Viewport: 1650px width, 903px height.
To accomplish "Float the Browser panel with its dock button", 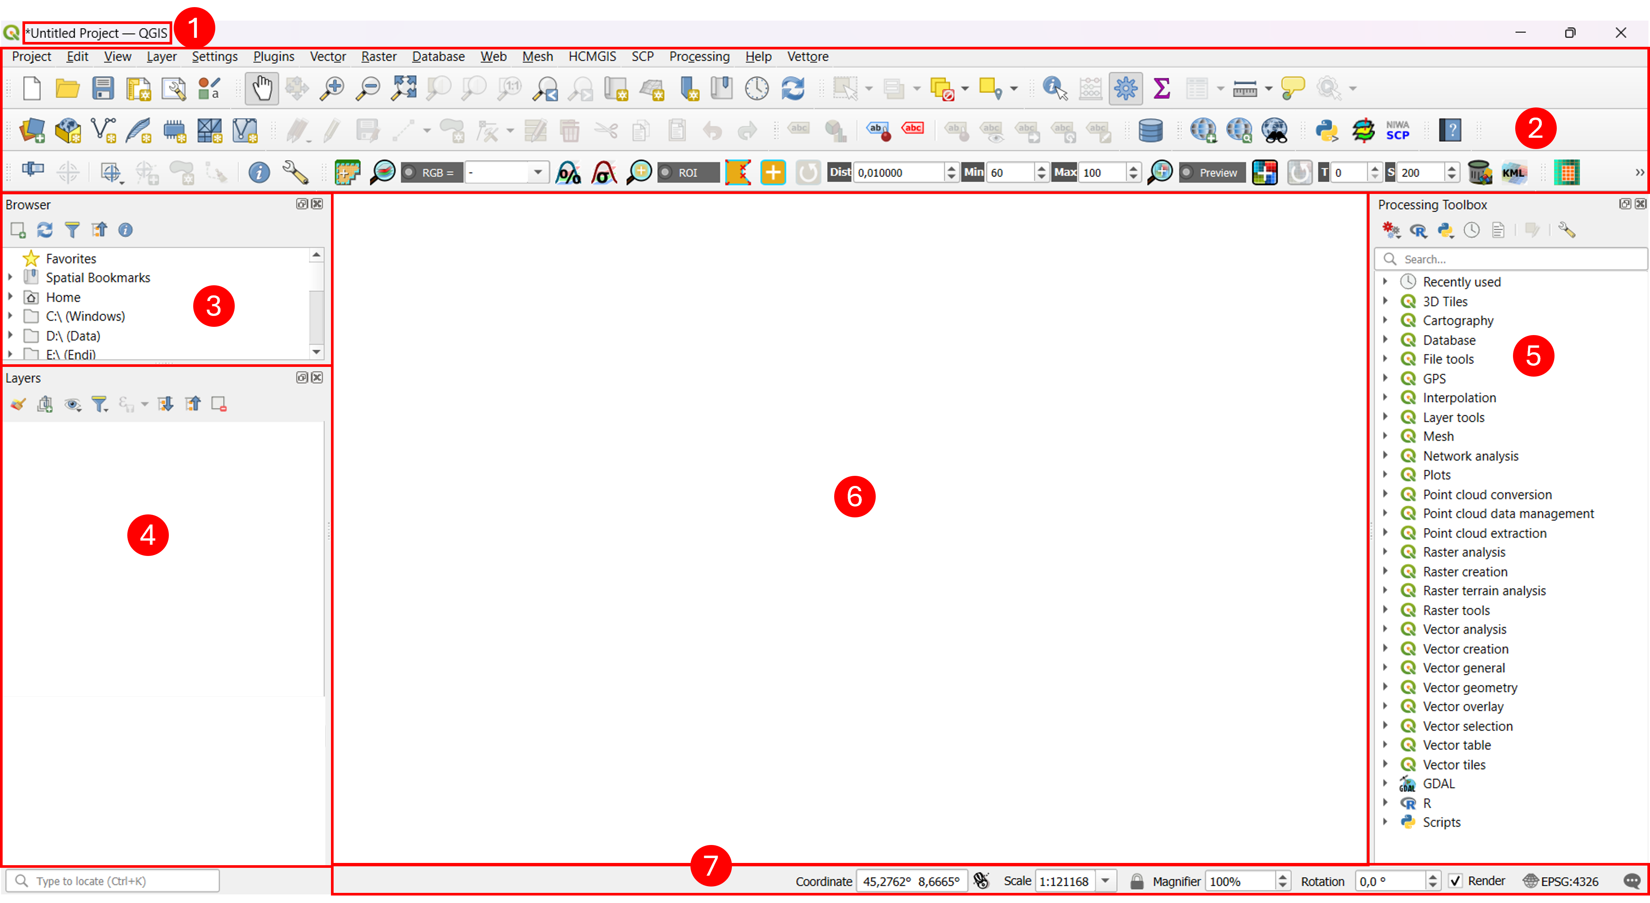I will pyautogui.click(x=302, y=204).
